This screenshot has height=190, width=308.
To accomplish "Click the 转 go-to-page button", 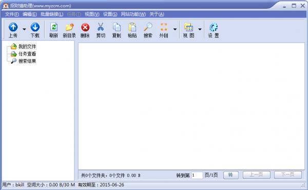I will tap(231, 175).
